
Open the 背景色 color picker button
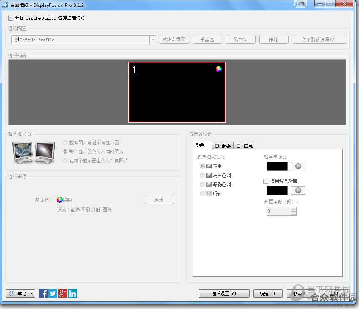pos(298,166)
